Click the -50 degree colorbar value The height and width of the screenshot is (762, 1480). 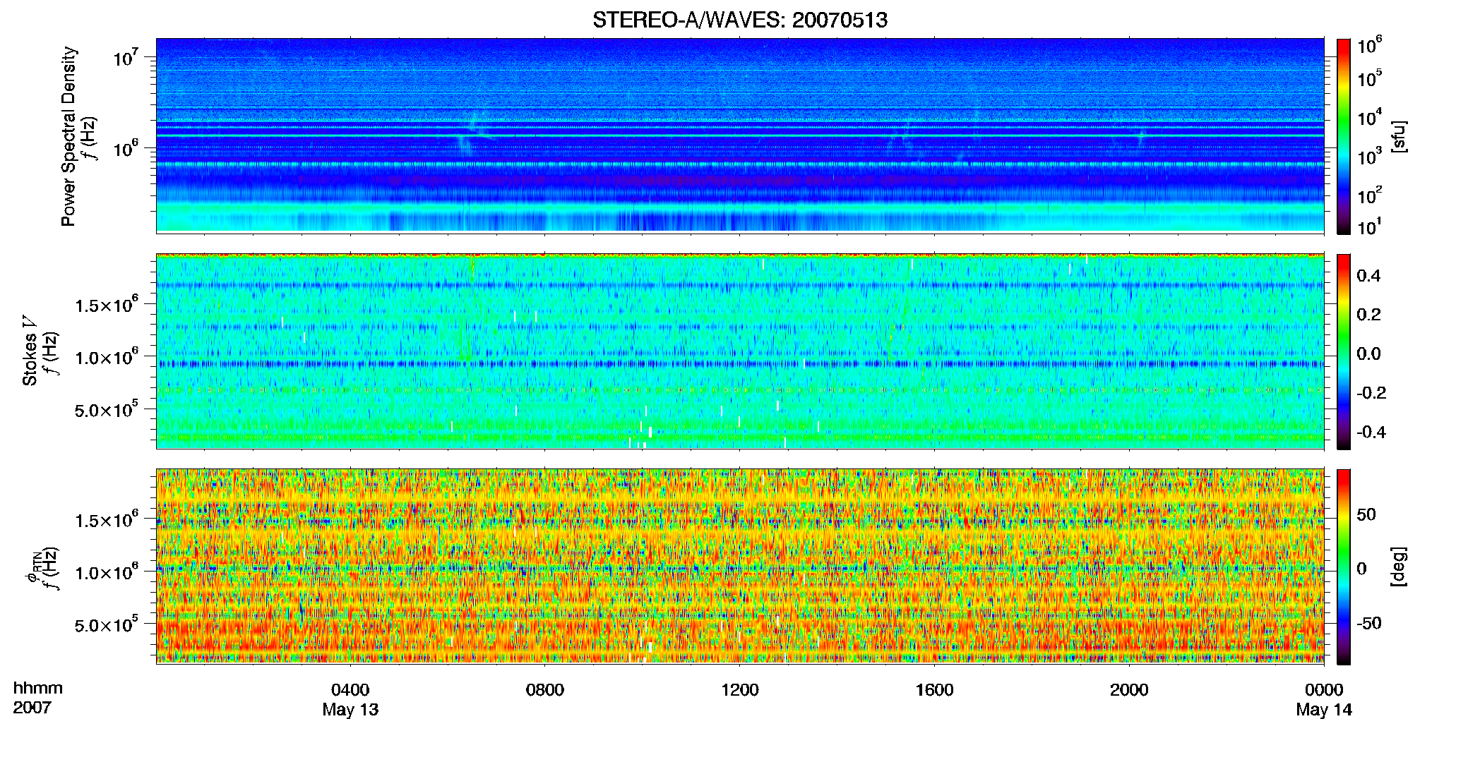tap(1368, 623)
